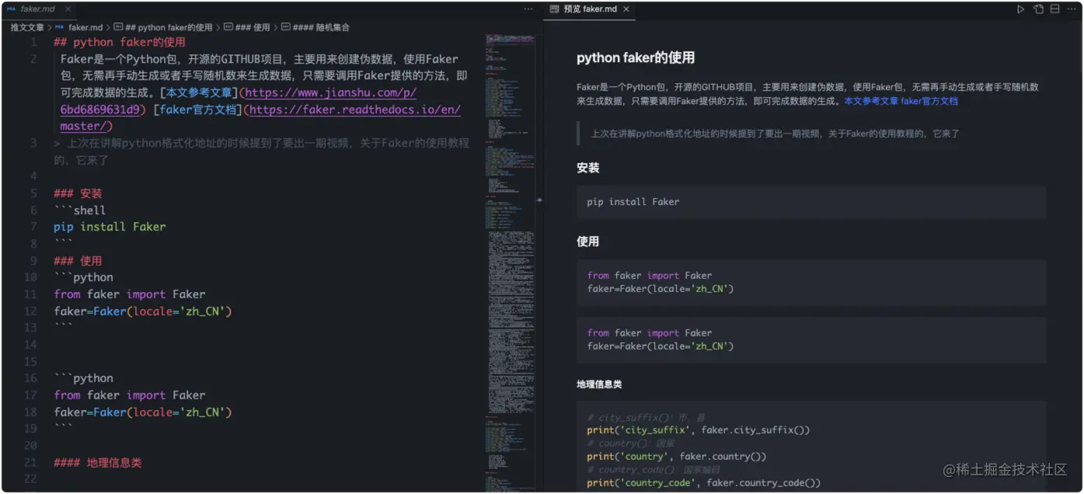This screenshot has height=494, width=1084.
Task: Click the split editor icon in preview pane
Action: [1054, 9]
